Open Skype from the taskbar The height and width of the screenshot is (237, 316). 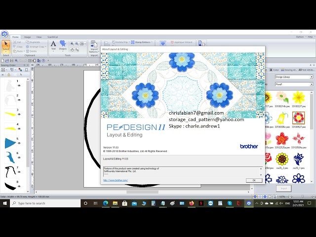pyautogui.click(x=230, y=203)
